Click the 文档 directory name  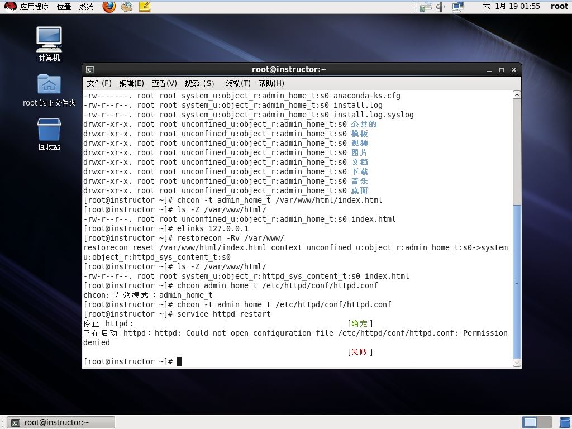[359, 162]
